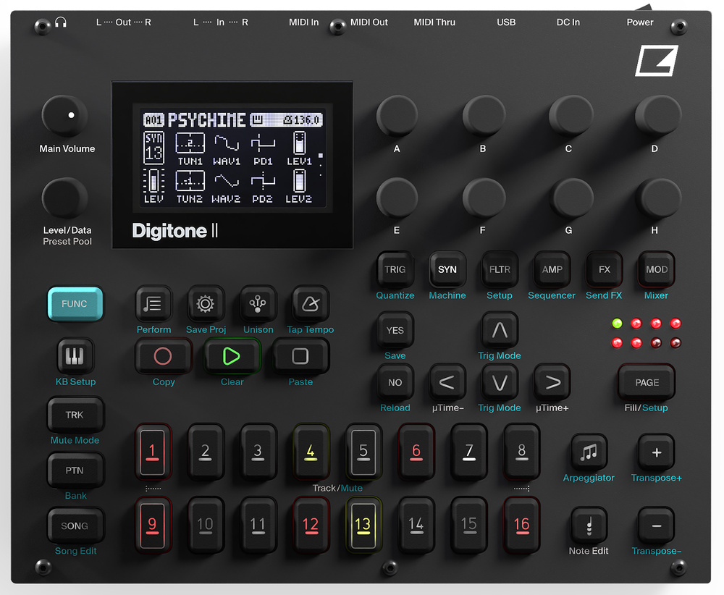
Task: Click the Level/Data Preset Pool knob
Action: 64,198
